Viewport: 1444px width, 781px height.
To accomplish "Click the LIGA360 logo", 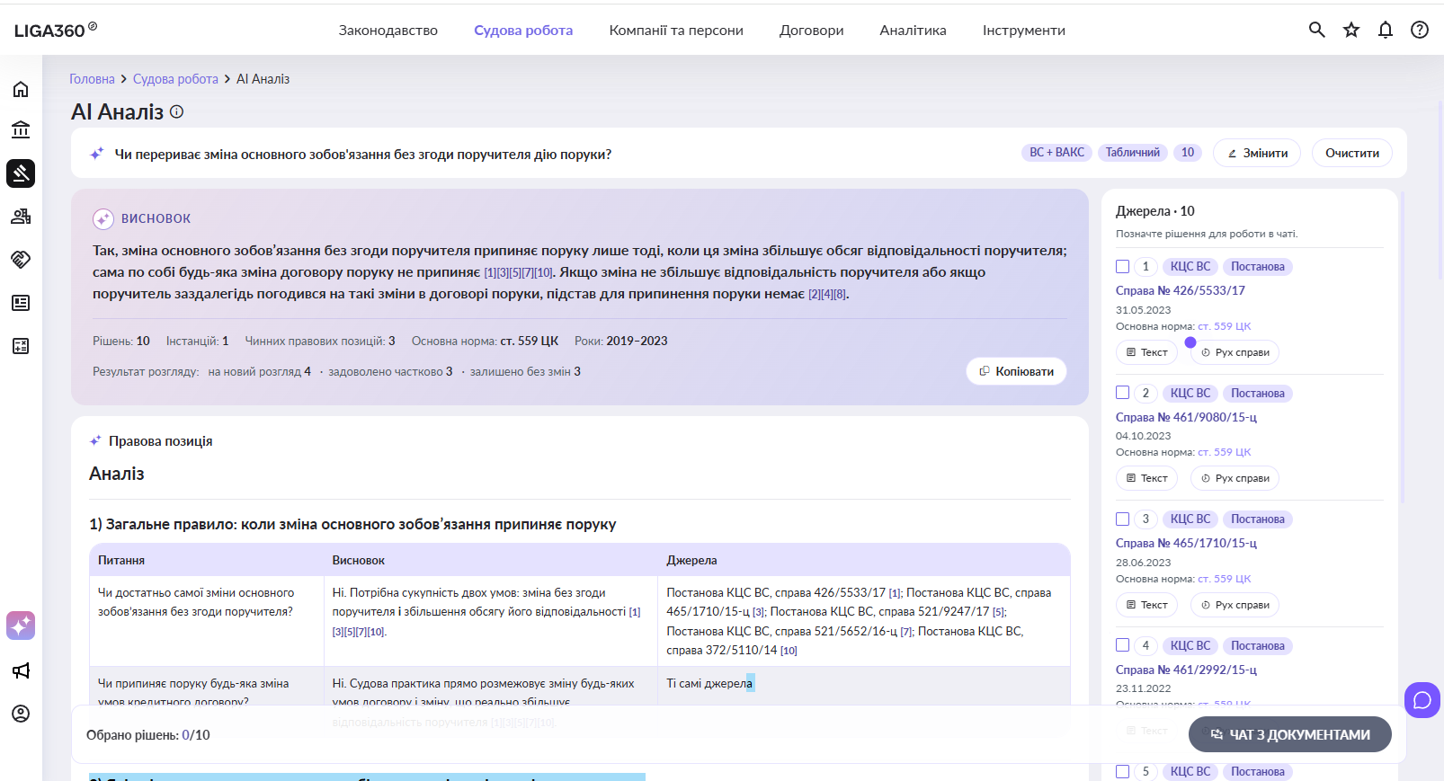I will click(56, 30).
